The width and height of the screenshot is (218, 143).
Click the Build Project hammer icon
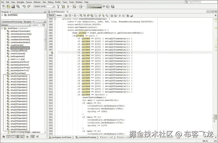[x=58, y=6]
